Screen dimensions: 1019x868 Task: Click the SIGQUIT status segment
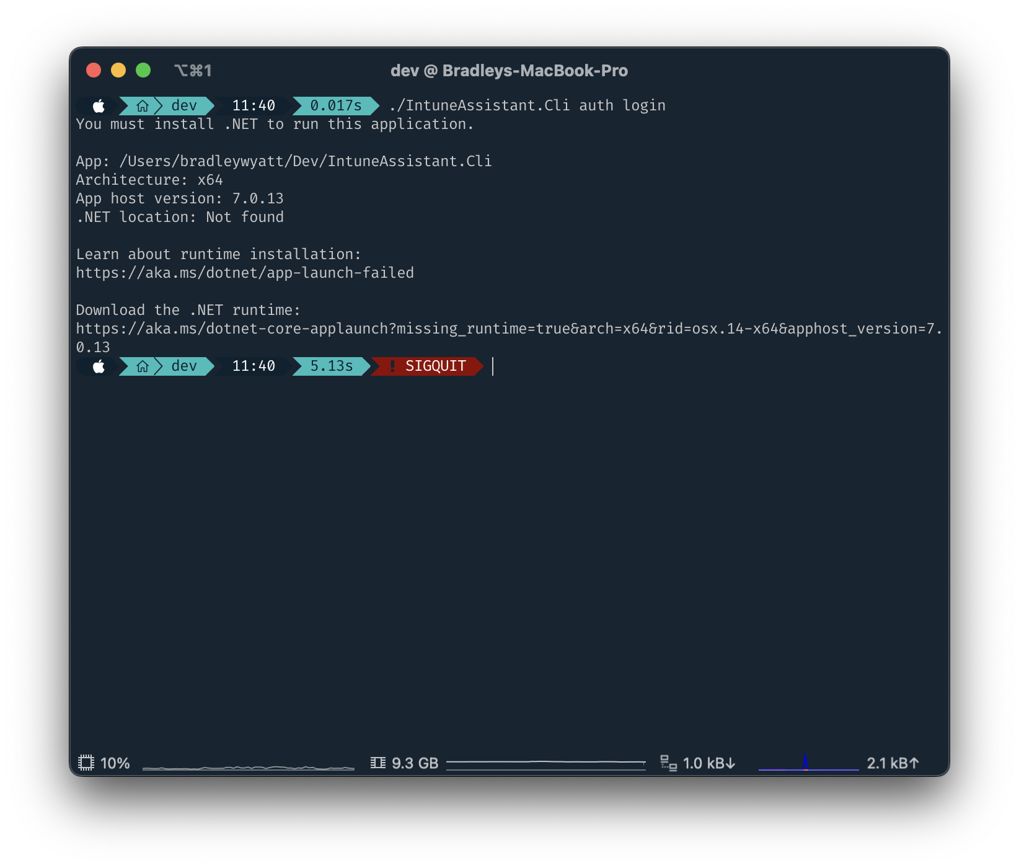pos(428,366)
